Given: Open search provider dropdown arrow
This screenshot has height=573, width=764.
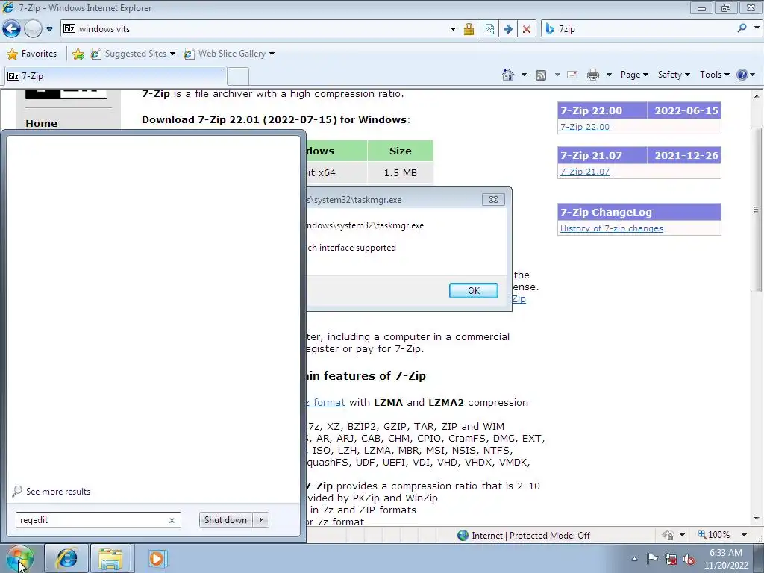Looking at the screenshot, I should 757,28.
